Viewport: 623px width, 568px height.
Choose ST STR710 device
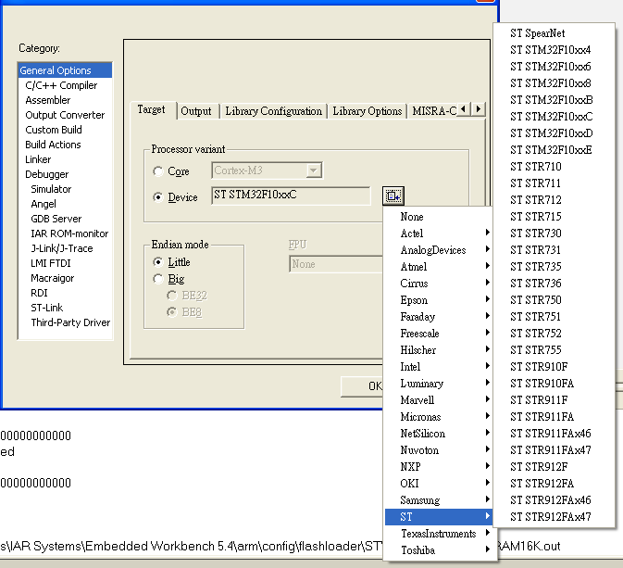coord(554,167)
